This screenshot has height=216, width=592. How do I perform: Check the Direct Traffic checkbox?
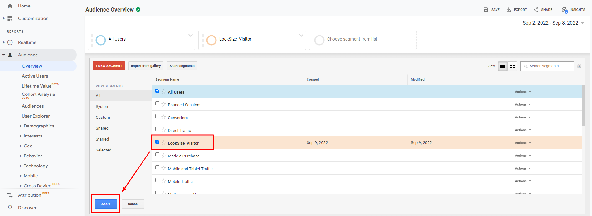pyautogui.click(x=157, y=129)
